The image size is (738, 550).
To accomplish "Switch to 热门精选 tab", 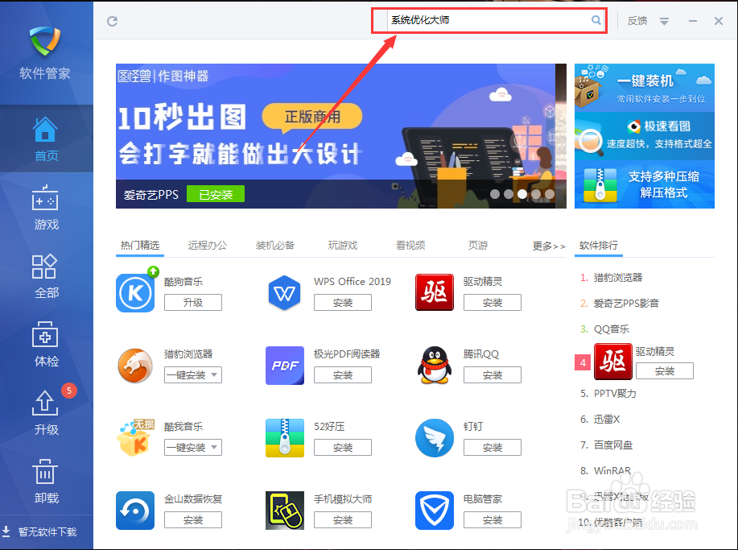I will pyautogui.click(x=140, y=246).
